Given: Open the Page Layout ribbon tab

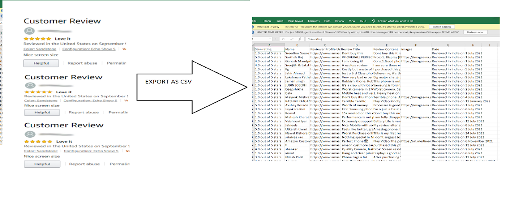Looking at the screenshot, I should tap(296, 21).
